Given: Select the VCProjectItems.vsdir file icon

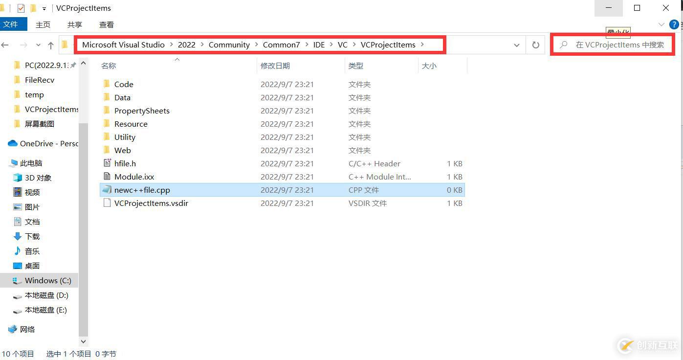Looking at the screenshot, I should [107, 202].
